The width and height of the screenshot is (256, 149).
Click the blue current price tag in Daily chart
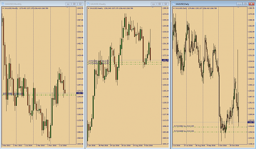251,122
